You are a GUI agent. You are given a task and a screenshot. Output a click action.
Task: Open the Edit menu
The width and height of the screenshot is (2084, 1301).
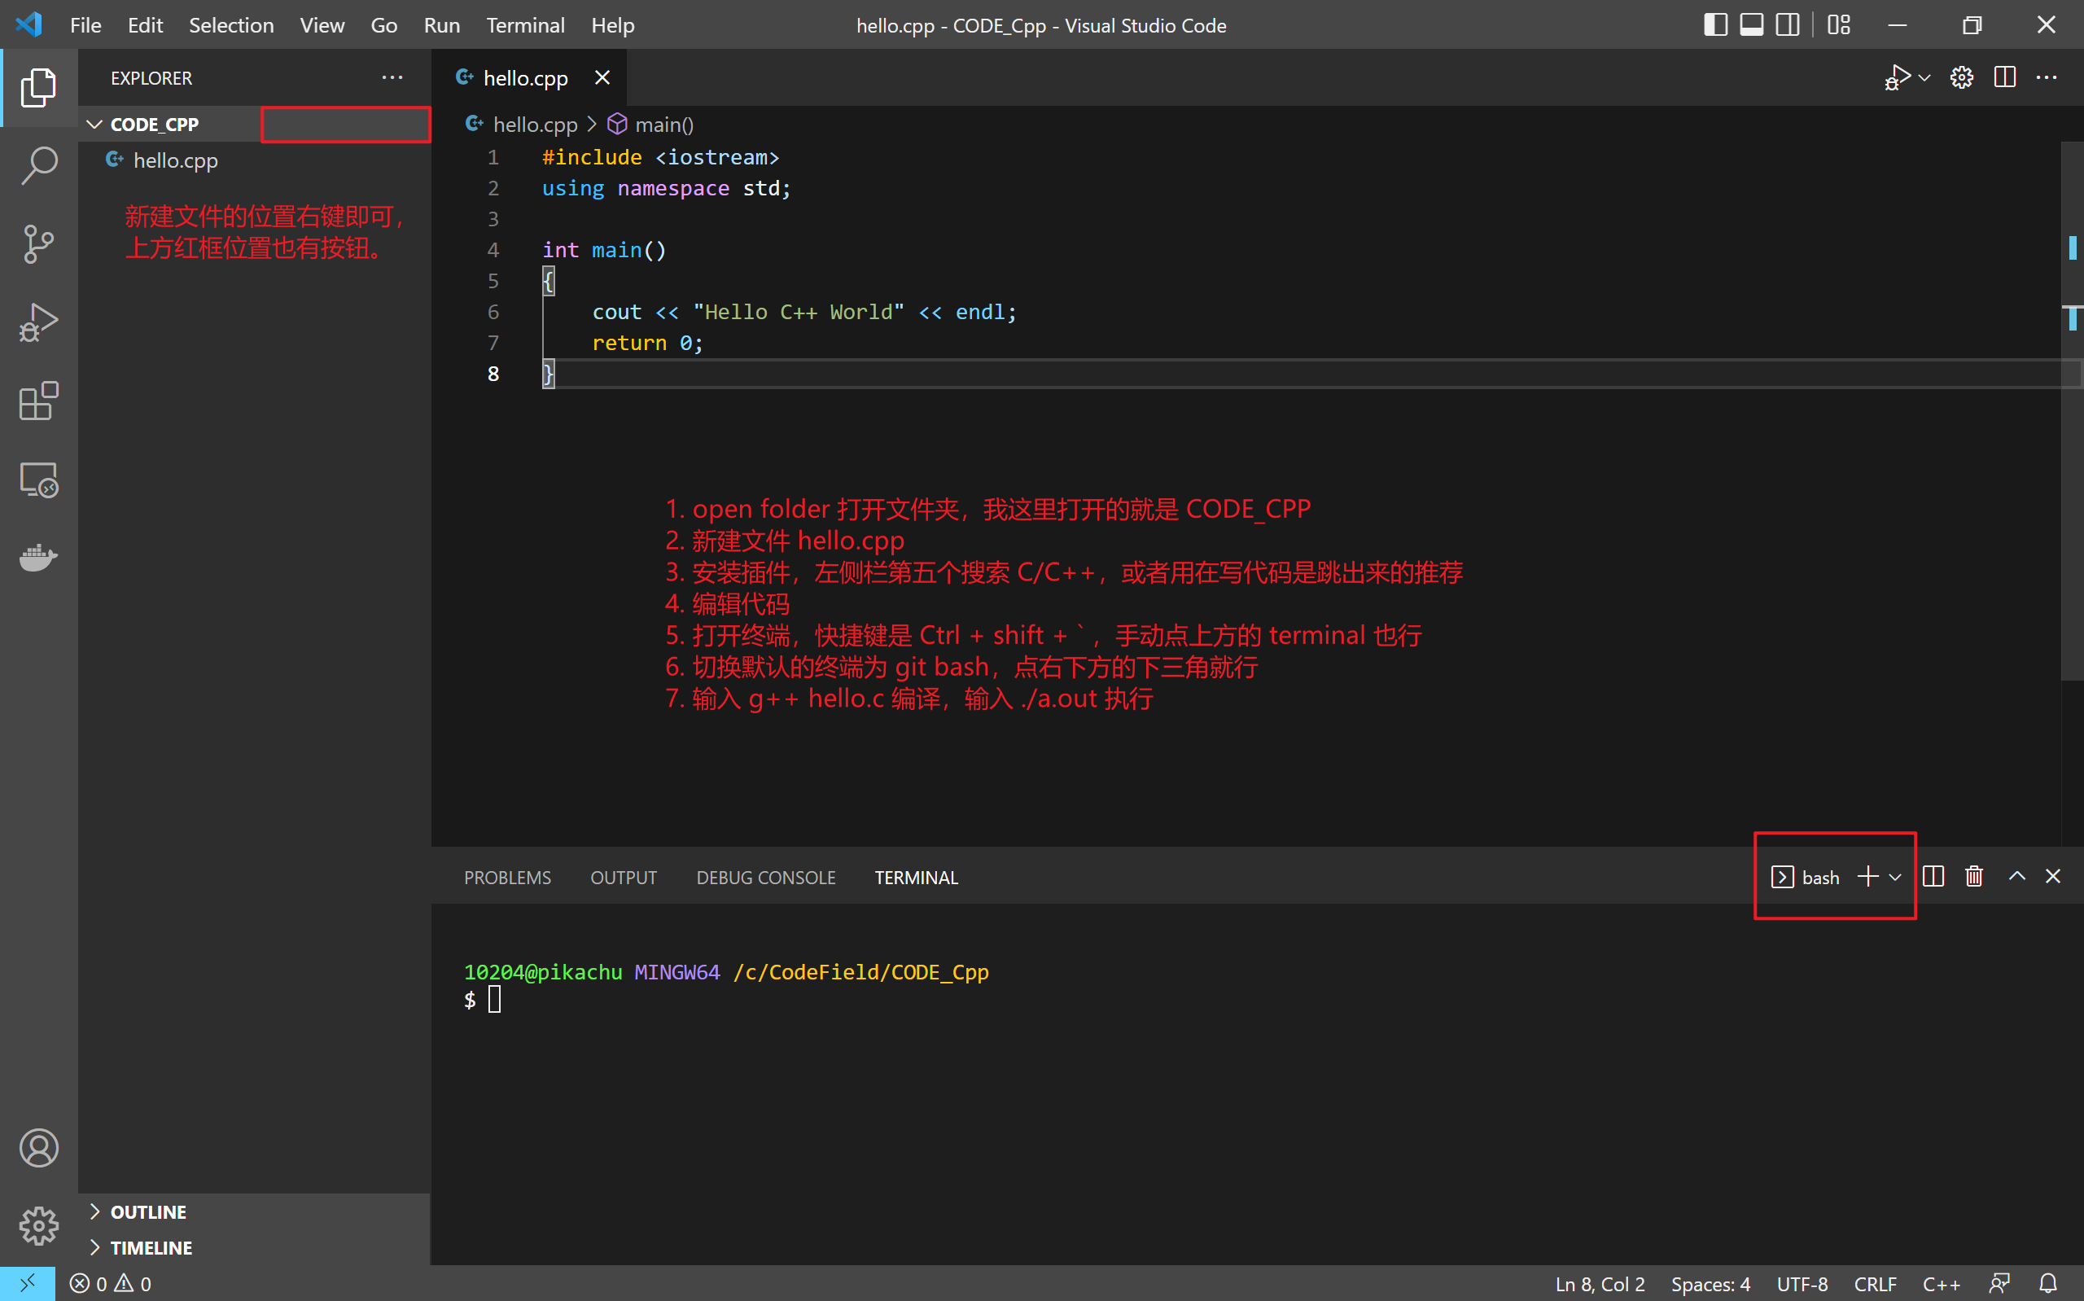[146, 25]
